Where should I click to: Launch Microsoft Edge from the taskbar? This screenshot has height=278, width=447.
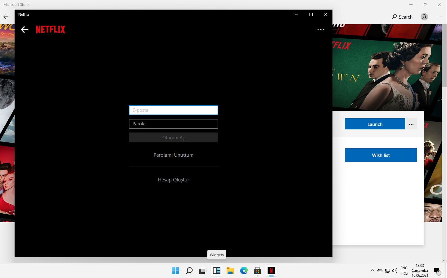pyautogui.click(x=244, y=271)
